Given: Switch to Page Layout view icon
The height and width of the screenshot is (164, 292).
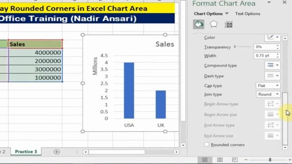Looking at the screenshot, I should tap(220, 159).
